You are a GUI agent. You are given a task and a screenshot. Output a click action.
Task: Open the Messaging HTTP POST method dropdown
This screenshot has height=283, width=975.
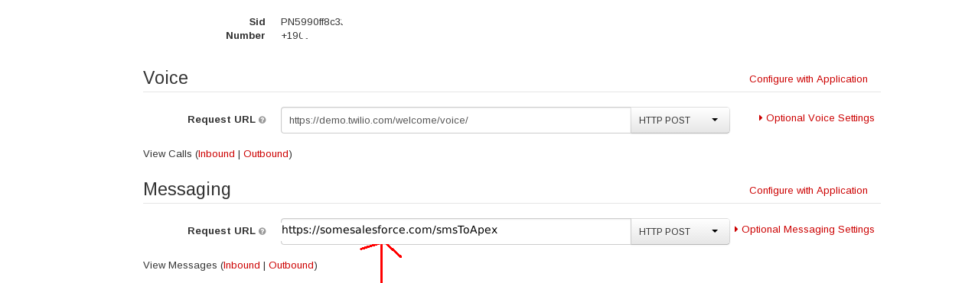click(680, 231)
